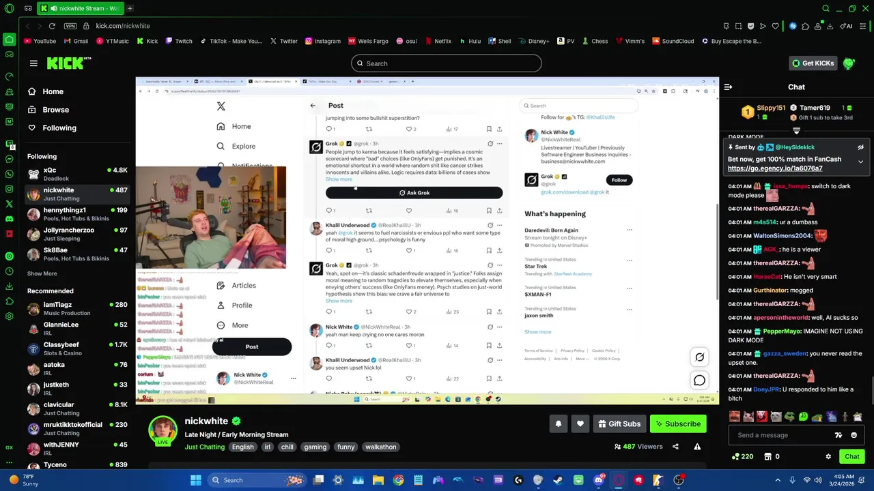Hide the pinned message eye-slash toggle
This screenshot has width=874, height=491.
pyautogui.click(x=860, y=147)
